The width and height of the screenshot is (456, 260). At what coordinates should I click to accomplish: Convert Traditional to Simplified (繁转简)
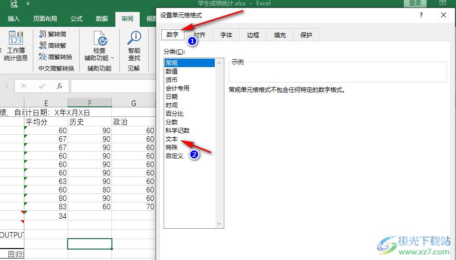tap(53, 34)
